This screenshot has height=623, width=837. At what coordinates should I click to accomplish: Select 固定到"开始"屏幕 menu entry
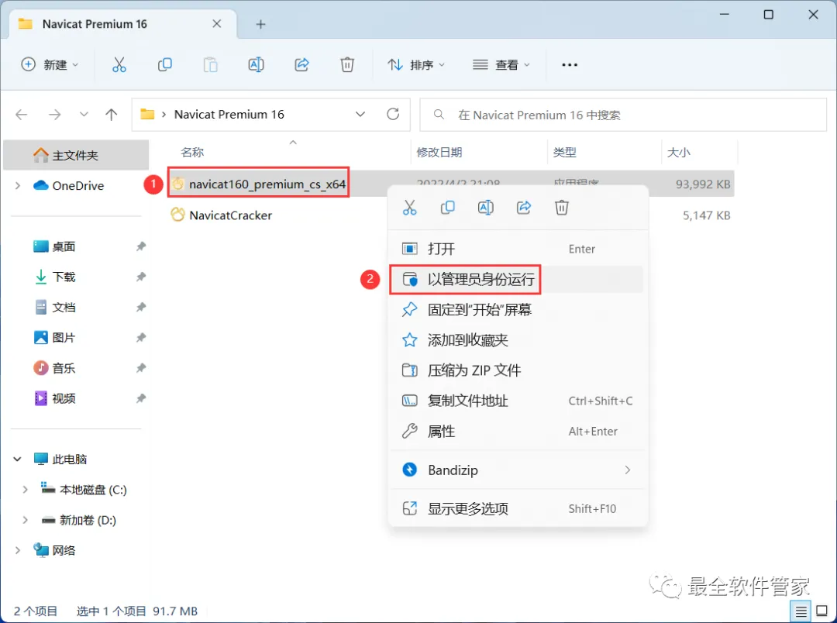(517, 310)
